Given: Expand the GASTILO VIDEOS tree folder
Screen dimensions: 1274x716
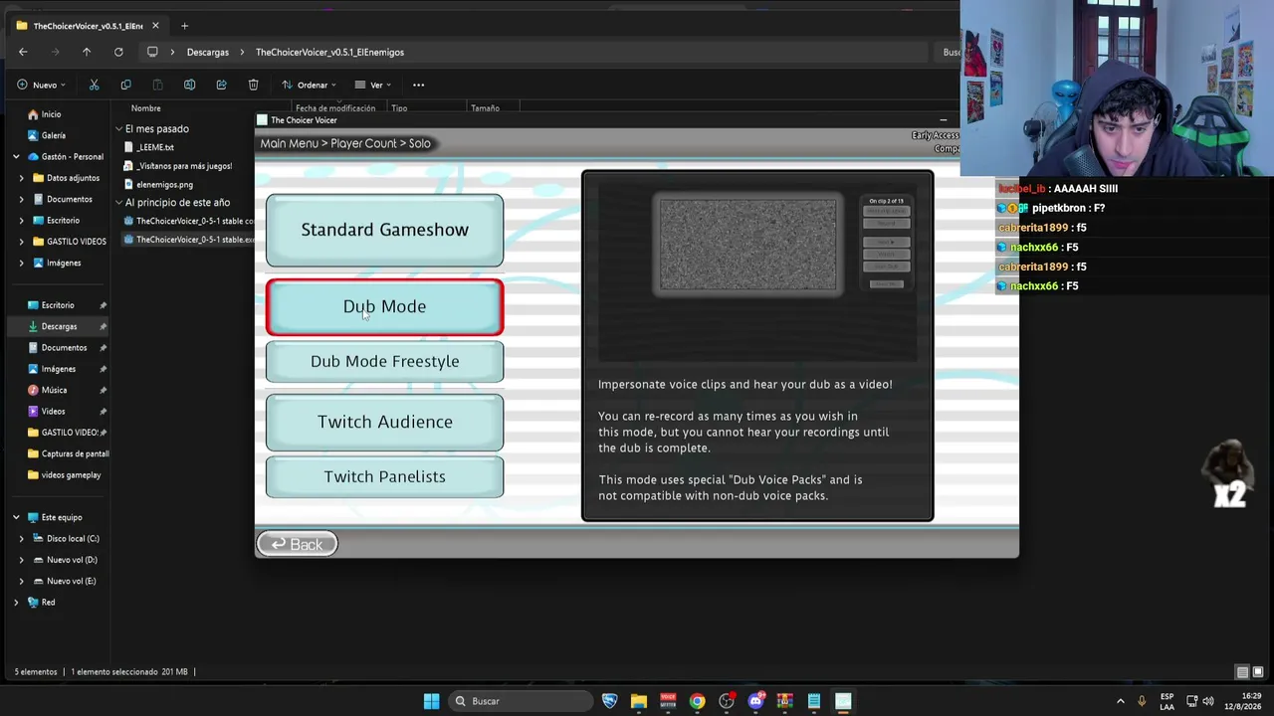Looking at the screenshot, I should 22,241.
